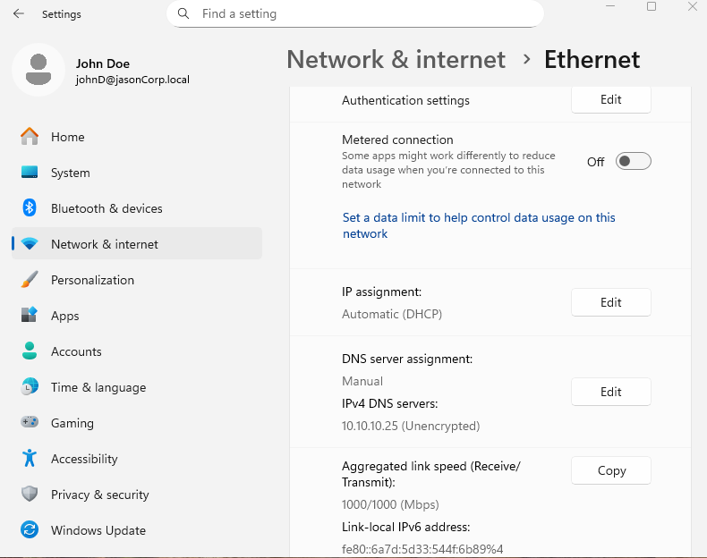Screen dimensions: 707x558
Task: Click the John Doe account name
Action: pyautogui.click(x=103, y=63)
